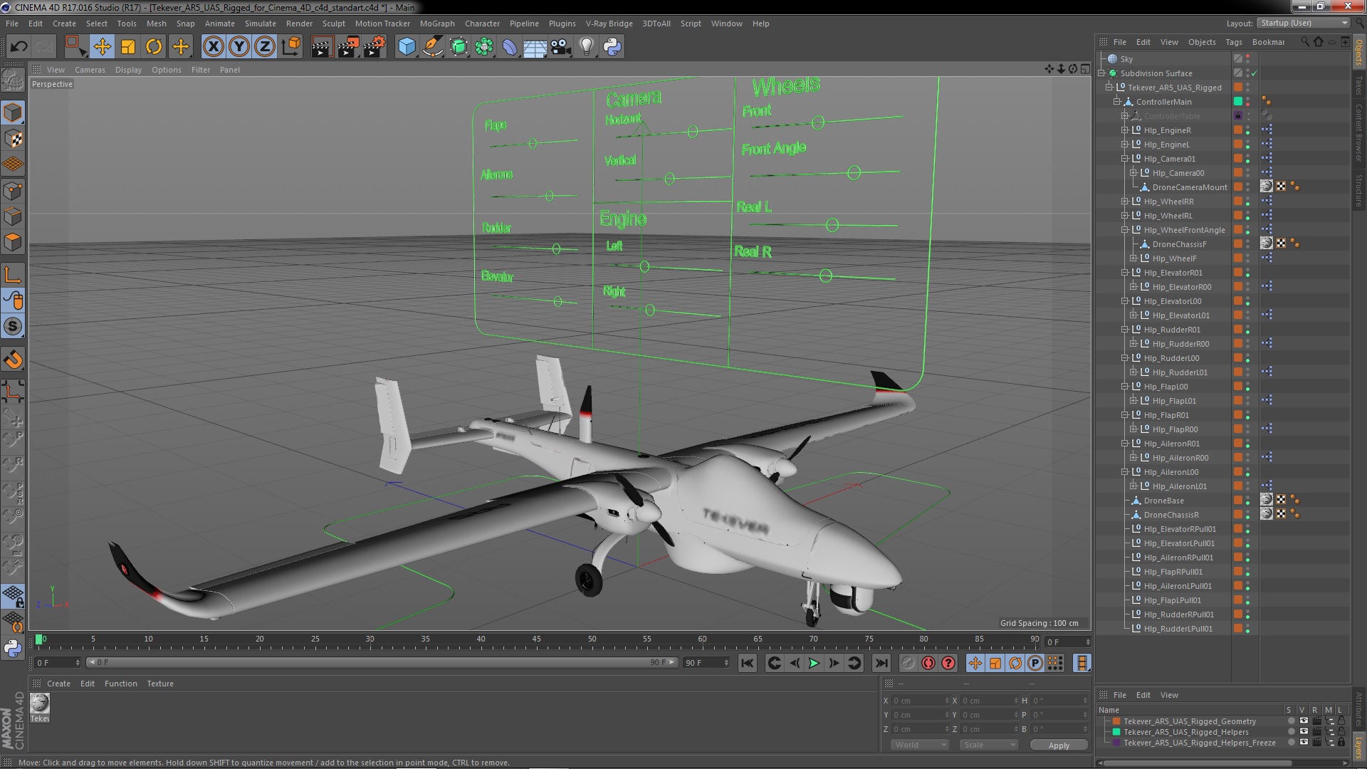Toggle Y axis lock

[239, 47]
